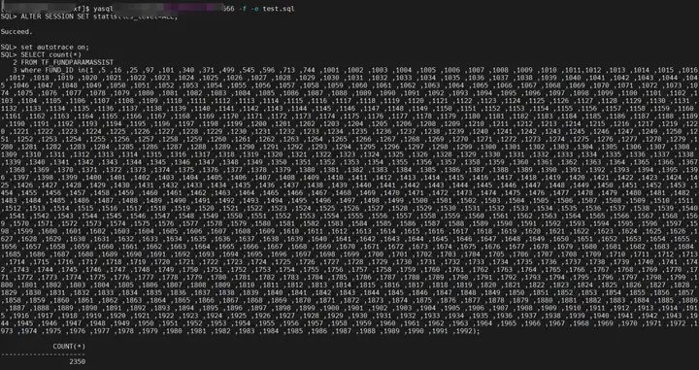
Task: Click the test.sql filename in command
Action: tap(279, 9)
